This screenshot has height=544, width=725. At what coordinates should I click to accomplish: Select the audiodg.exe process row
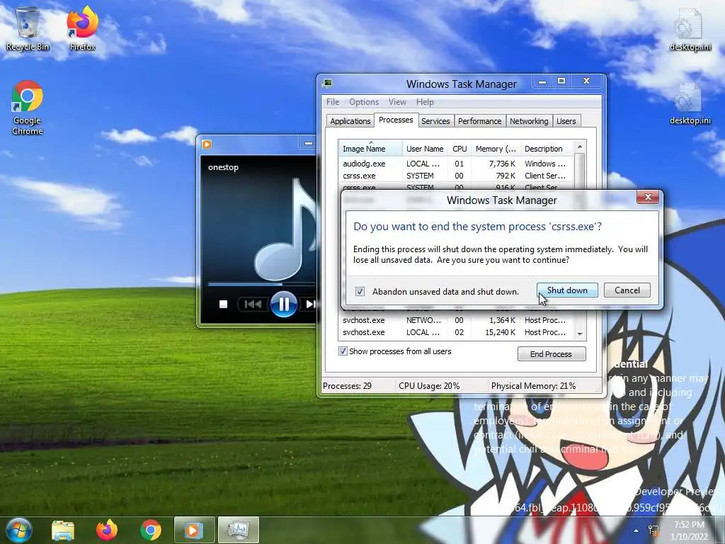456,164
